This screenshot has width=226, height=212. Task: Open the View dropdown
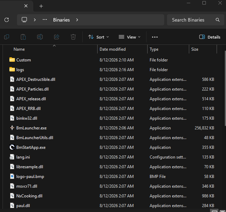tap(130, 37)
